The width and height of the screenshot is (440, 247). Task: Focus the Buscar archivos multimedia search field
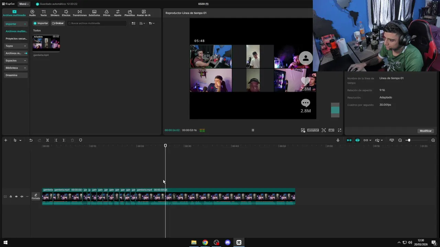(97, 23)
